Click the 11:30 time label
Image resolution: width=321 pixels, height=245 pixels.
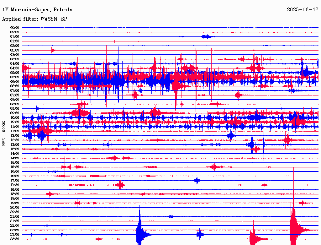tap(15, 131)
